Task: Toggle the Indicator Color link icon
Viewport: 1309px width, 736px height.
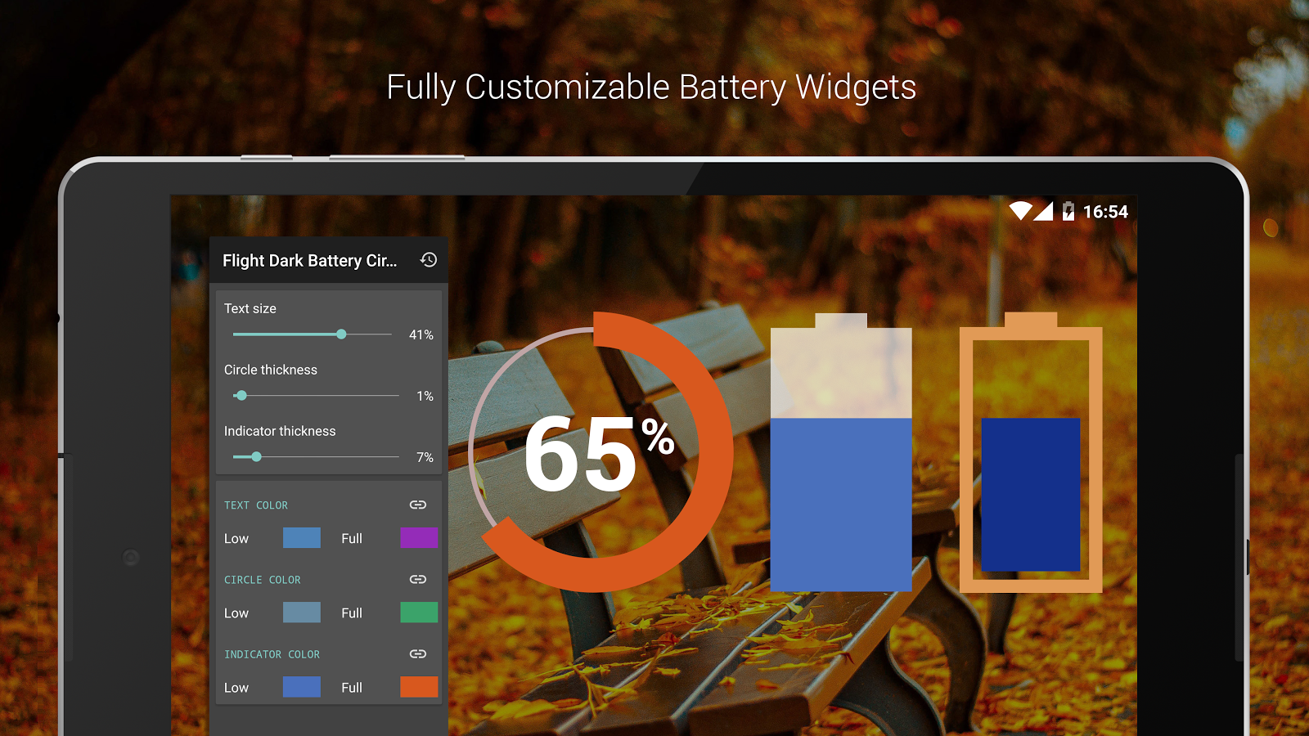Action: coord(418,653)
